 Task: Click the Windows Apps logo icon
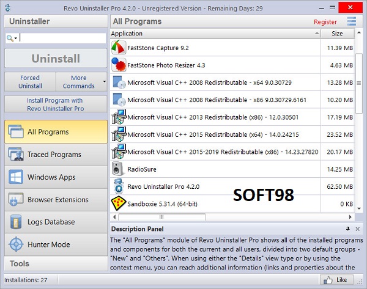(x=16, y=177)
